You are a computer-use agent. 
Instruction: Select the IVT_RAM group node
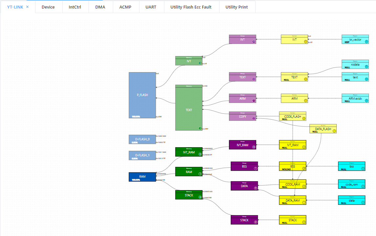coord(242,145)
